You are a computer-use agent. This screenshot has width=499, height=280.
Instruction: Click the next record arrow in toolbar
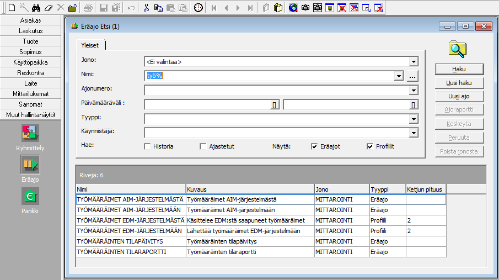point(238,8)
